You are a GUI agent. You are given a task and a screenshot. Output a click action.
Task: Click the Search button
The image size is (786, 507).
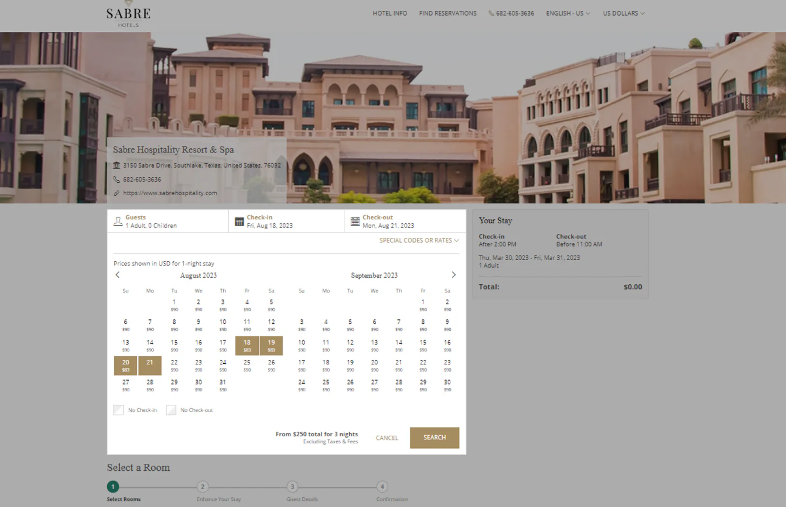point(435,438)
